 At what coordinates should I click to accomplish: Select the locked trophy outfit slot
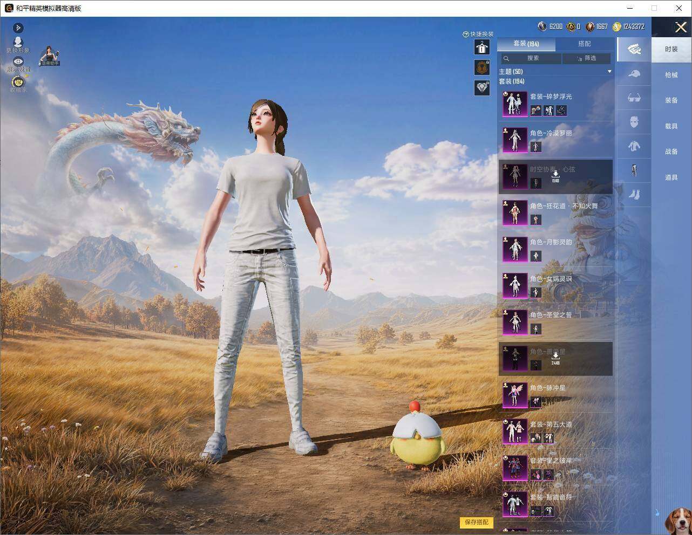(481, 67)
